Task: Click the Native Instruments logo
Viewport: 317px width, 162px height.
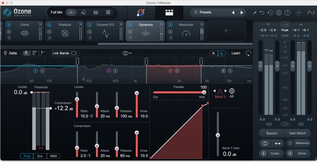Action: coord(311,13)
